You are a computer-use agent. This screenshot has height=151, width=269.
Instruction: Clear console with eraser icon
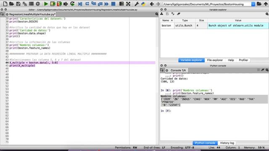(x=262, y=70)
